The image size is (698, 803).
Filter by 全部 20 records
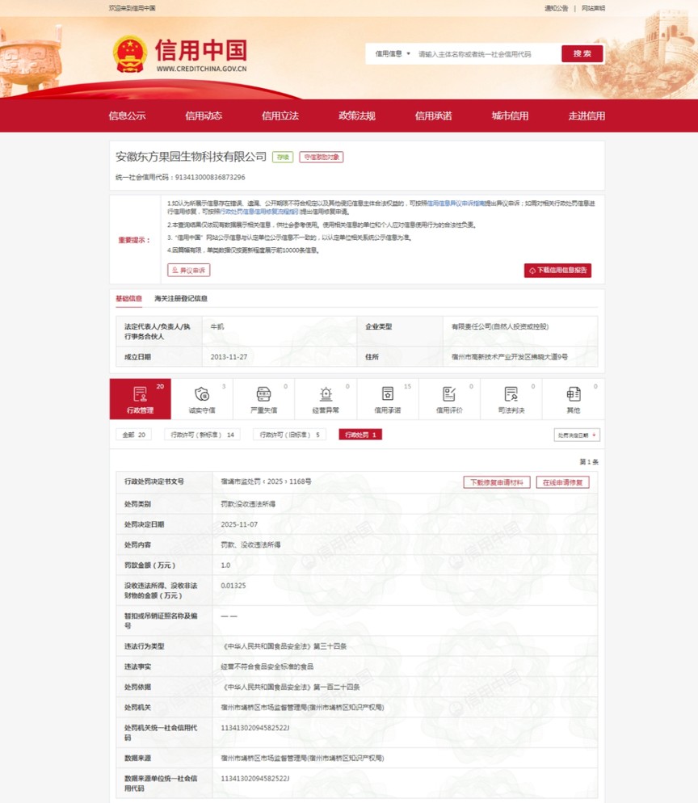pyautogui.click(x=133, y=435)
